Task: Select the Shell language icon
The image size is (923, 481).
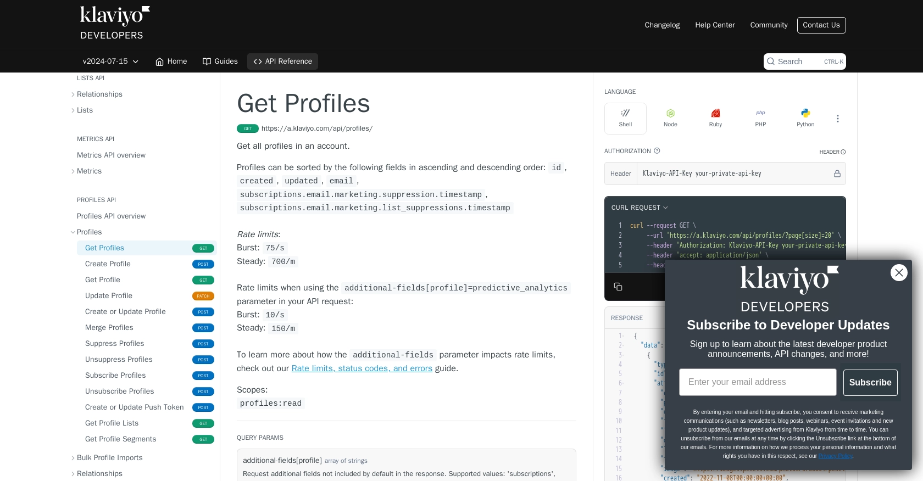Action: coord(625,118)
